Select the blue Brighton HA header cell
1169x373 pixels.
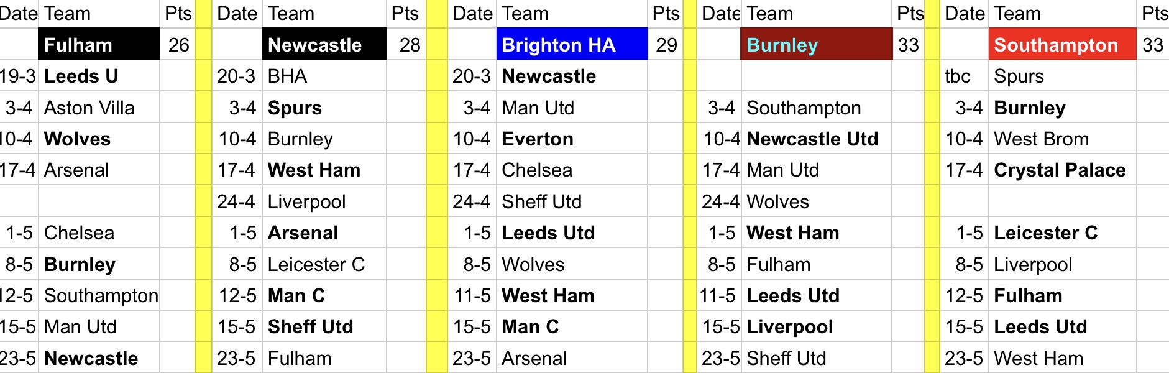coord(572,45)
